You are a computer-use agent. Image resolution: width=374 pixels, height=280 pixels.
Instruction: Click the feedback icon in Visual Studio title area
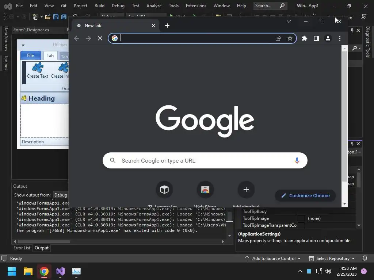pos(364,17)
